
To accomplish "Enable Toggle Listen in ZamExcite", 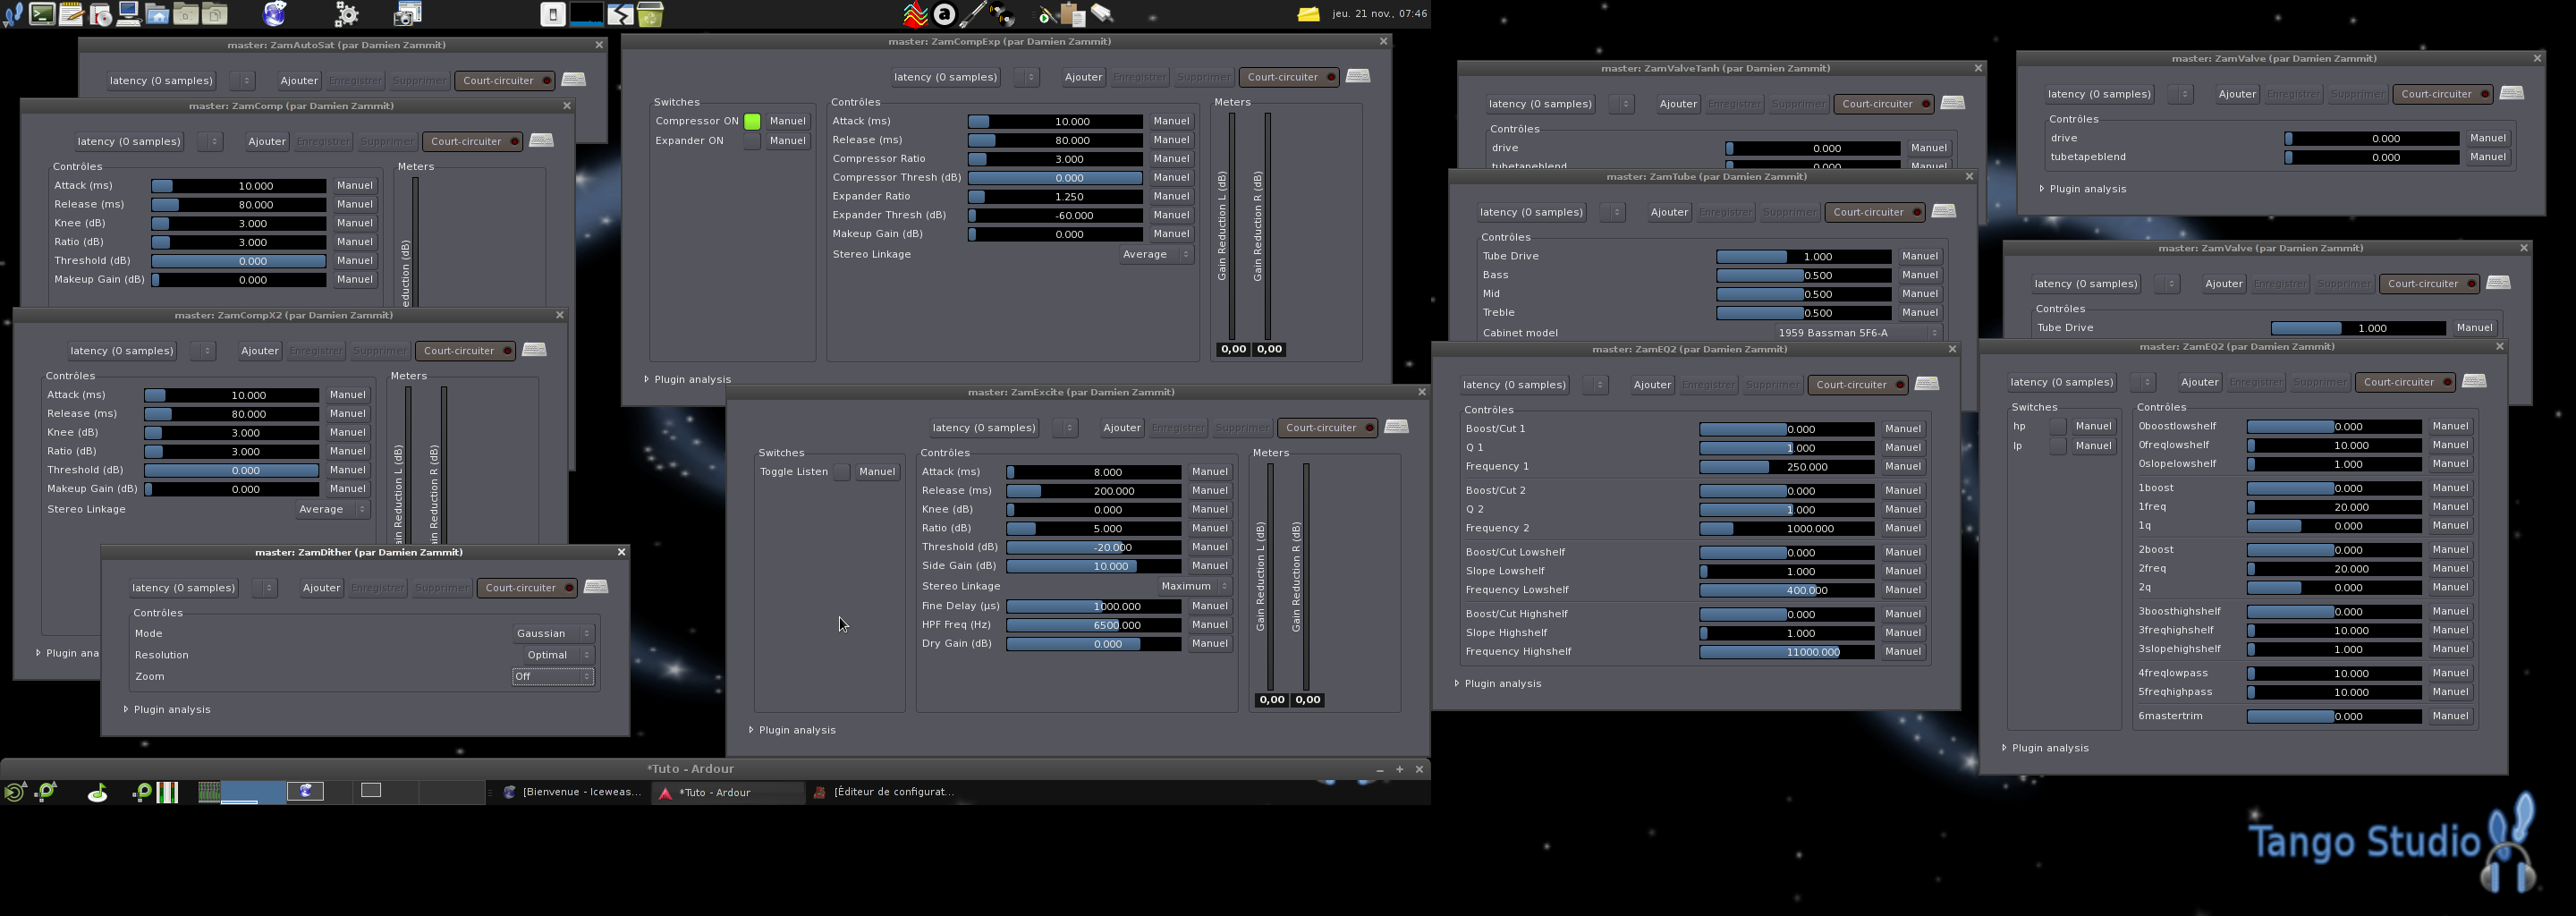I will click(x=842, y=472).
